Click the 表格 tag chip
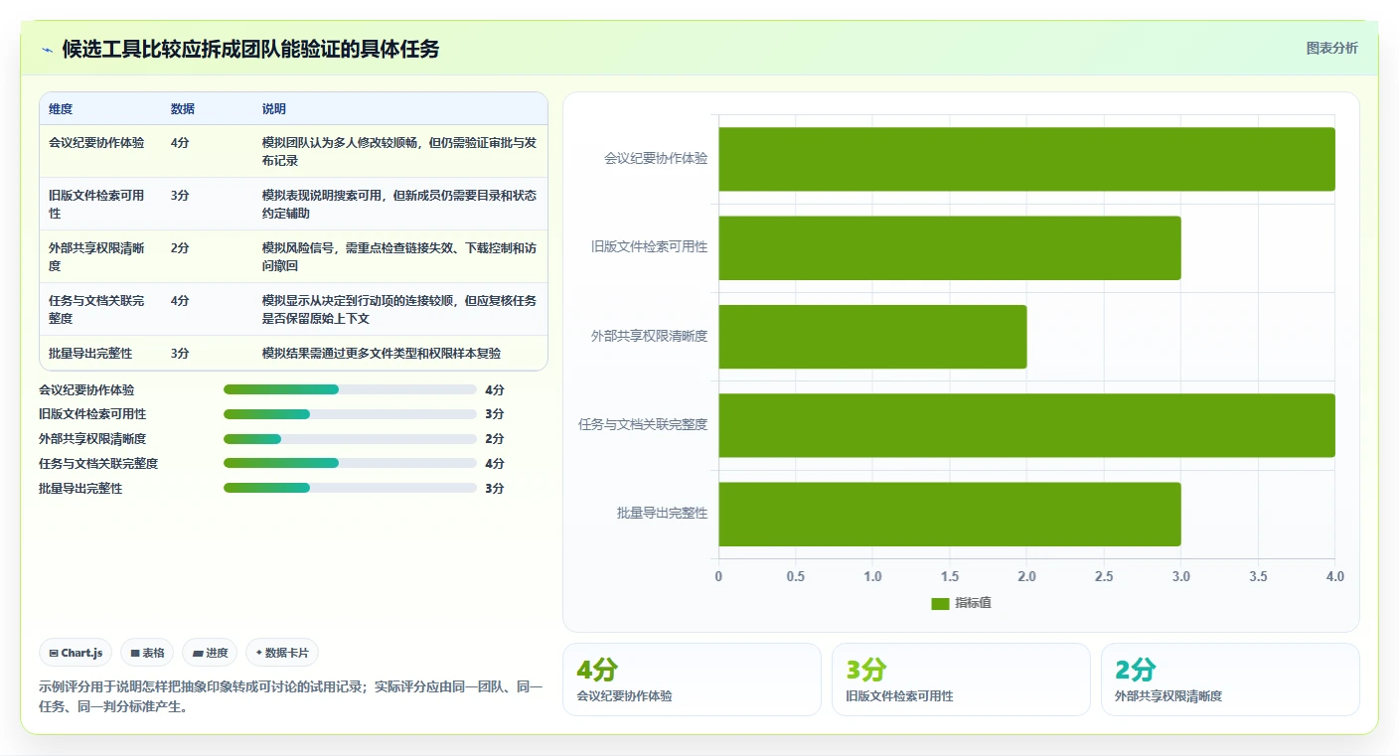The height and width of the screenshot is (756, 1399). [147, 653]
